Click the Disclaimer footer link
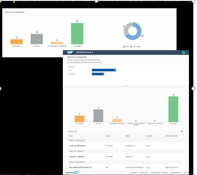This screenshot has width=197, height=175. click(x=134, y=173)
